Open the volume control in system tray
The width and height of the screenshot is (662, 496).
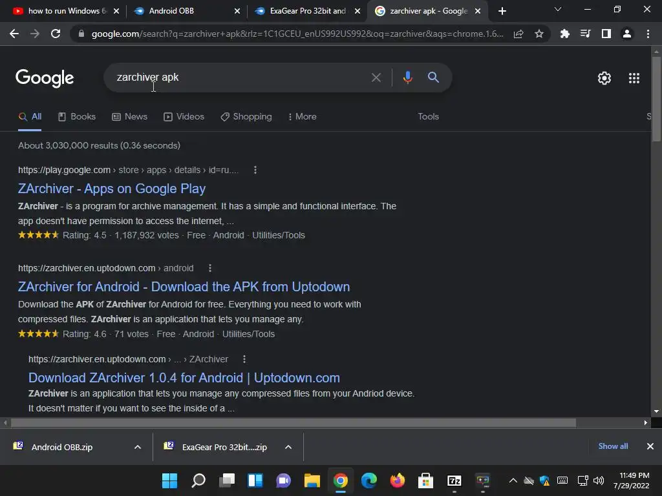pos(598,480)
